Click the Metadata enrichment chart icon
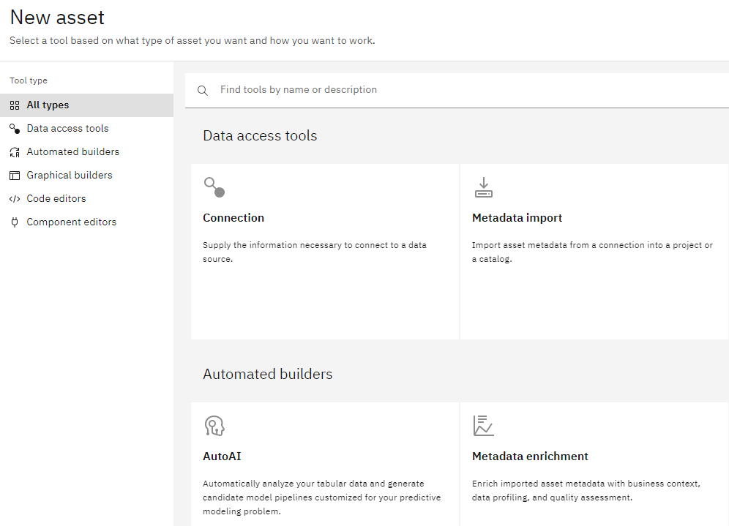The image size is (729, 526). [x=483, y=425]
